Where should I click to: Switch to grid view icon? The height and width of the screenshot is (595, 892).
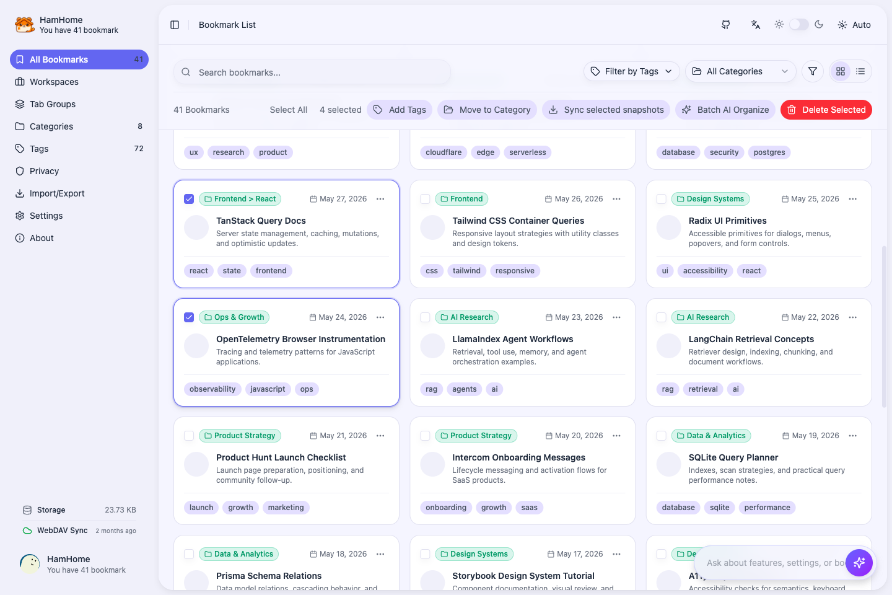[x=841, y=71]
